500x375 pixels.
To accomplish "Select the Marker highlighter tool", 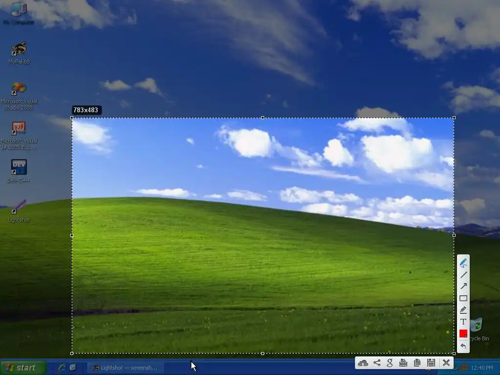I will pos(463,310).
